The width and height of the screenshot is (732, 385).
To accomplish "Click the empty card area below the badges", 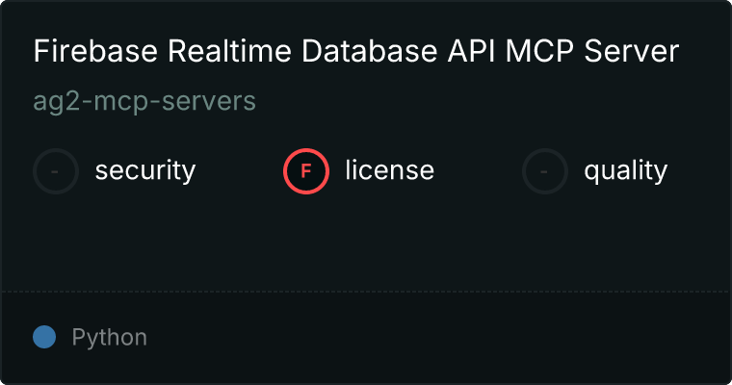I will tap(366, 241).
